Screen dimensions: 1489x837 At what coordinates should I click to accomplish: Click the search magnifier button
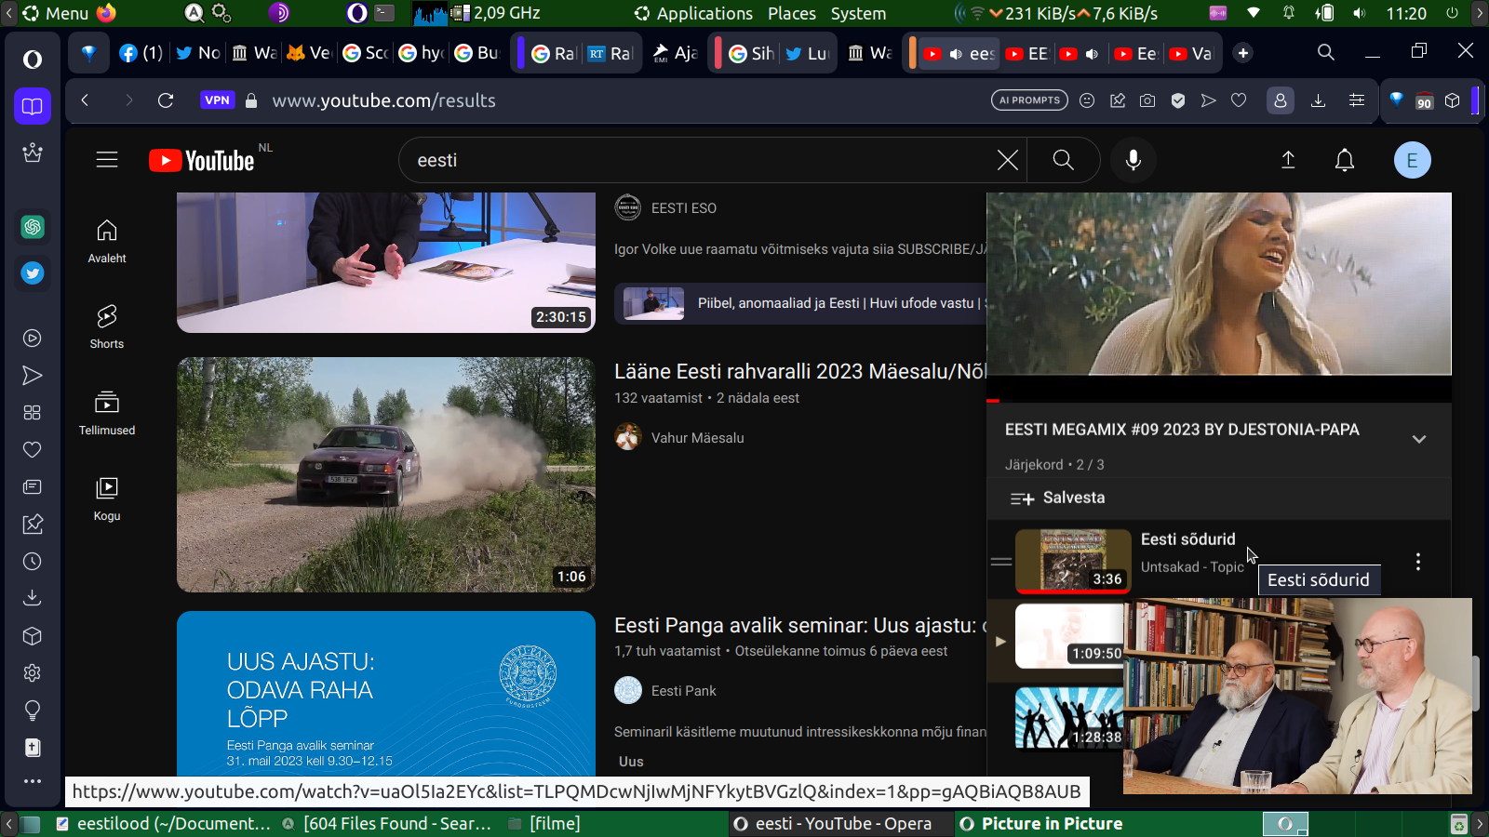click(1063, 160)
